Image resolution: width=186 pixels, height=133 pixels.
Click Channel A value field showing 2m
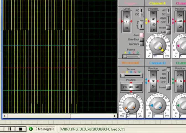click(158, 56)
